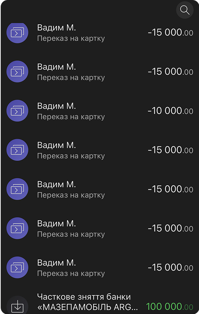The width and height of the screenshot is (199, 314).
Task: Open the Часткове зняття банки transaction title
Action: point(84,297)
